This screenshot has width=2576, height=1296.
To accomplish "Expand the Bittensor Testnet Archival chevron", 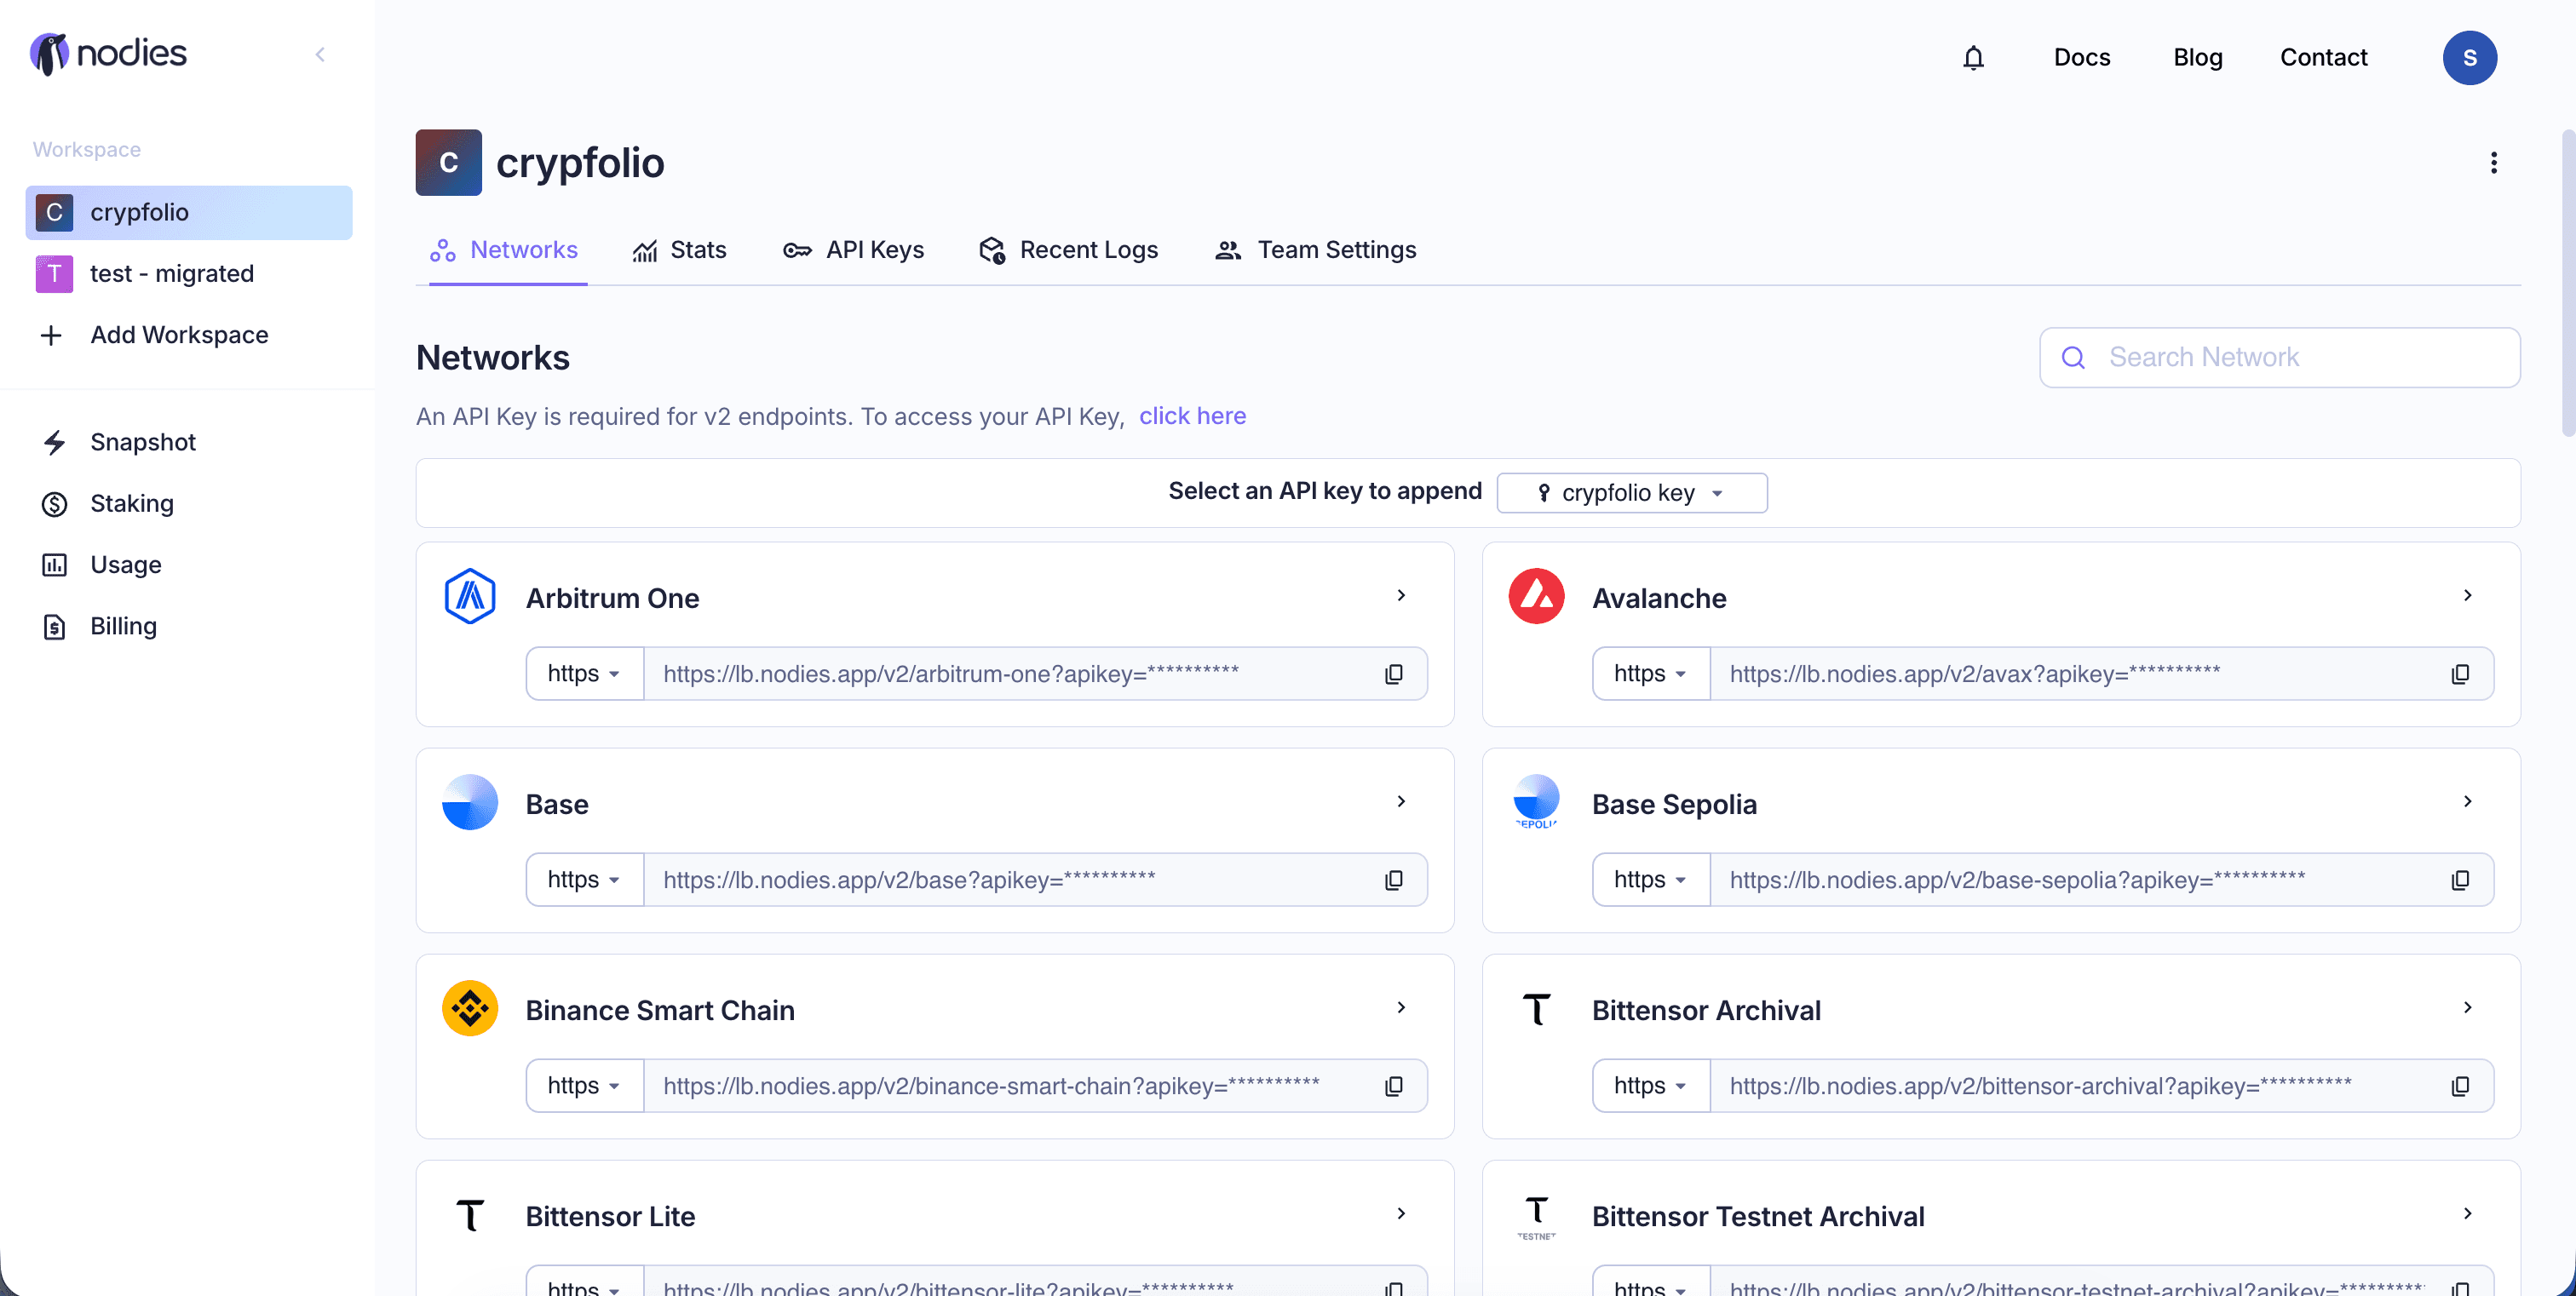I will click(2467, 1213).
